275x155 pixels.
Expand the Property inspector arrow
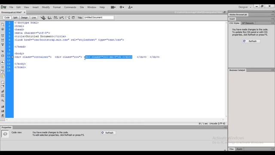coord(225,150)
